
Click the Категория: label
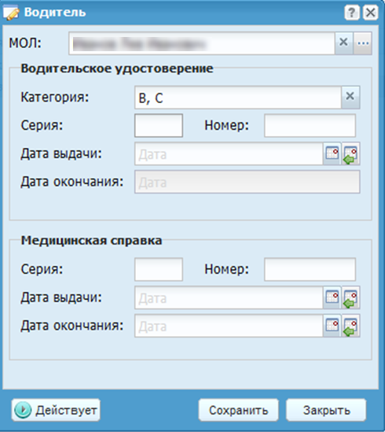(x=55, y=97)
